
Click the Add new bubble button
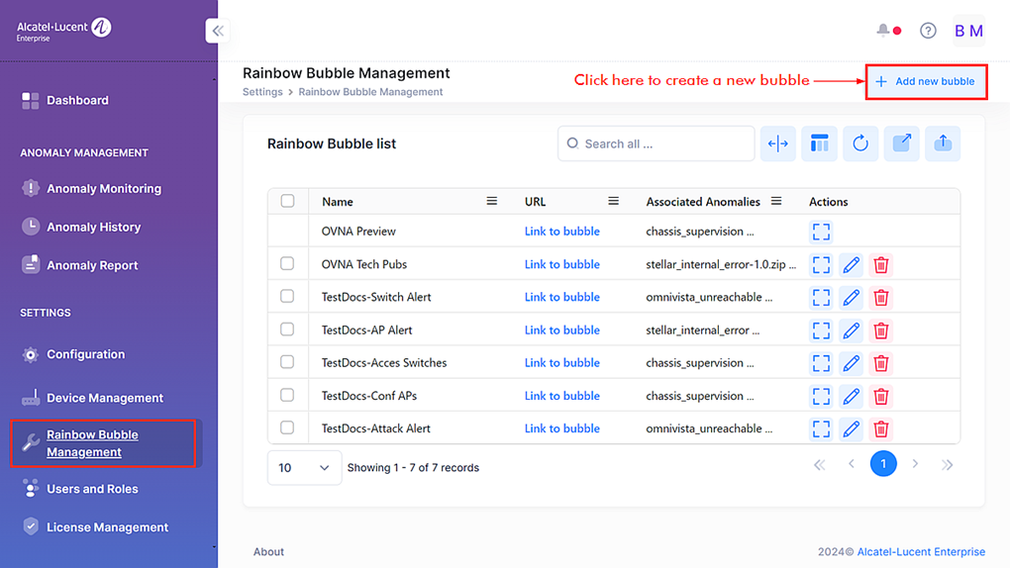[926, 81]
